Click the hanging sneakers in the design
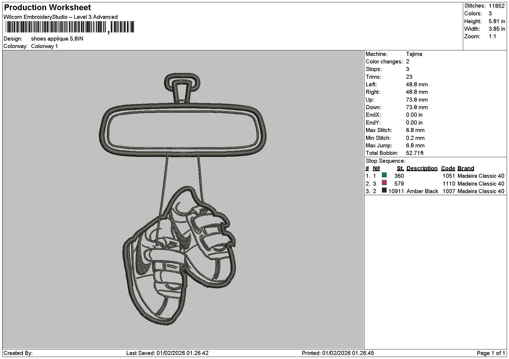The width and height of the screenshot is (509, 359). click(x=179, y=255)
